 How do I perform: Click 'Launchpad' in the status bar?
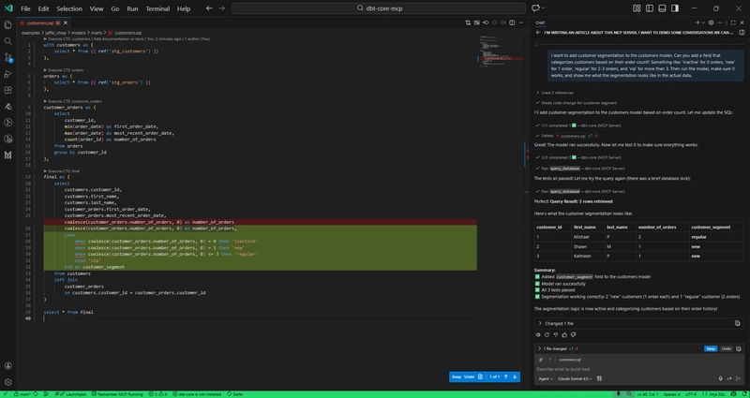point(69,394)
